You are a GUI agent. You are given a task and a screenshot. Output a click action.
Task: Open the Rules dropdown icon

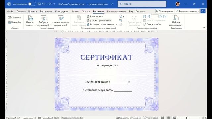point(122,16)
